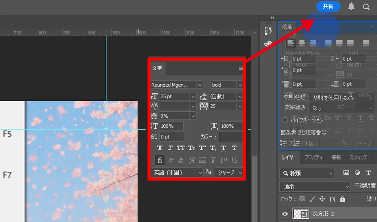The height and width of the screenshot is (222, 377).
Task: Lock position move icon
Action: [322, 199]
